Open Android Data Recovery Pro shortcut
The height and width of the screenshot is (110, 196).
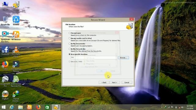click(16, 81)
